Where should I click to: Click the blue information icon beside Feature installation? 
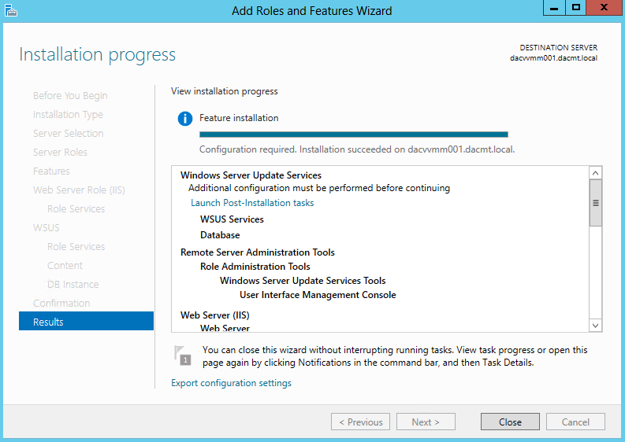pos(185,119)
